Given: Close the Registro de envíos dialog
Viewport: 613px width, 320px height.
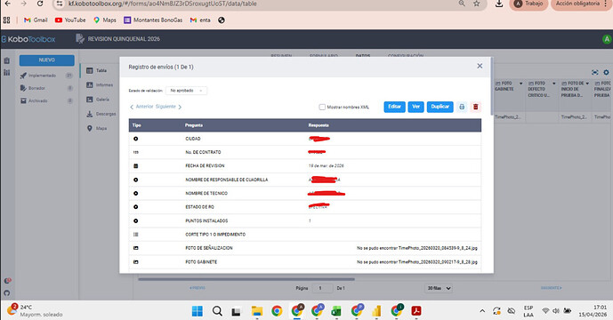Looking at the screenshot, I should (x=480, y=66).
